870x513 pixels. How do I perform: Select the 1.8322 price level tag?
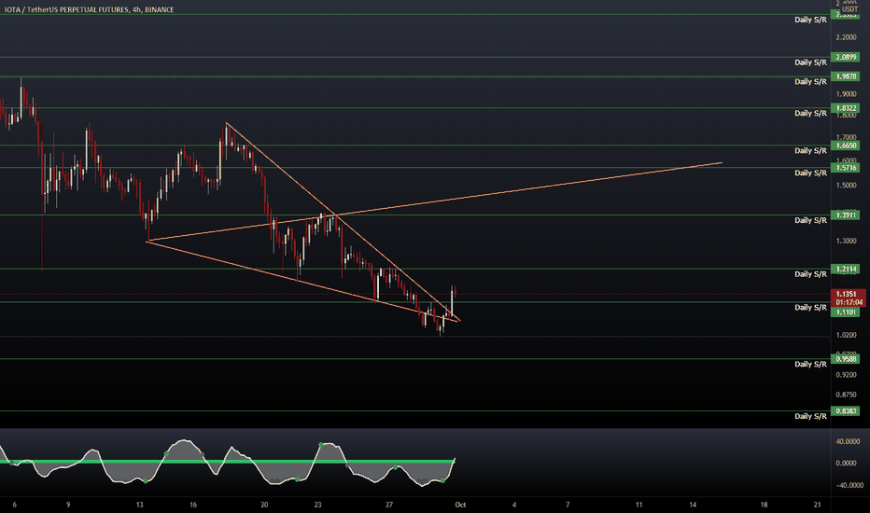845,108
